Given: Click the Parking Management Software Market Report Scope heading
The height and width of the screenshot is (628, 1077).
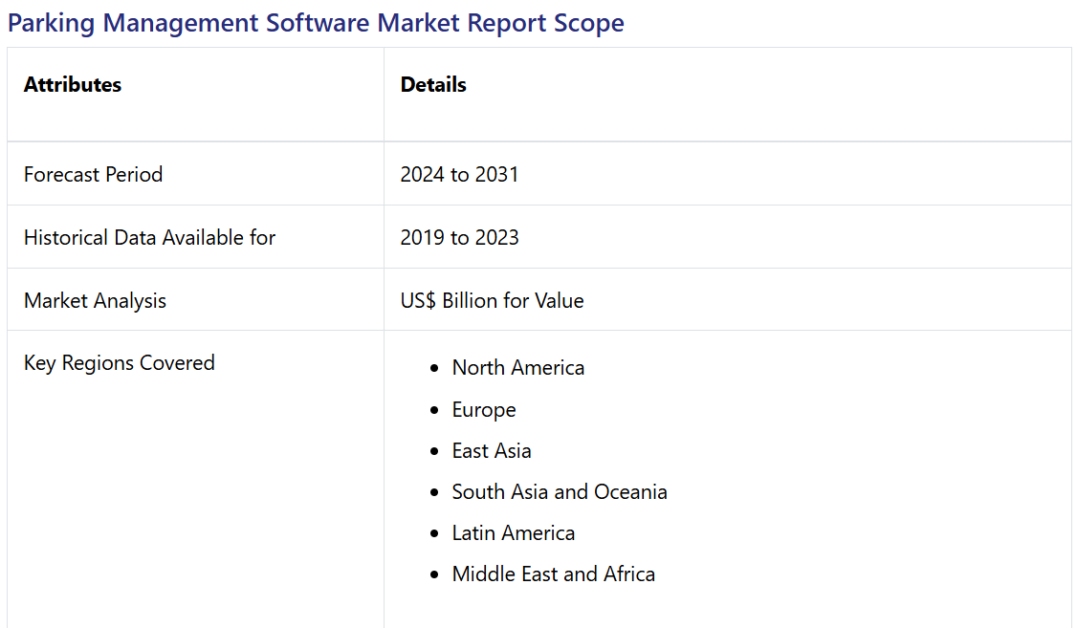Looking at the screenshot, I should [316, 23].
